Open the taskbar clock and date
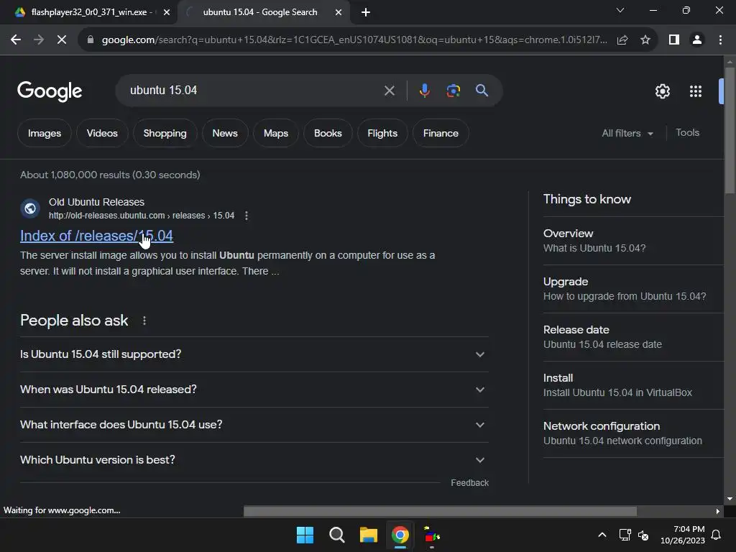Image resolution: width=736 pixels, height=552 pixels. click(683, 535)
